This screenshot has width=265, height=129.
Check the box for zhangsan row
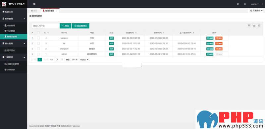point(38,49)
